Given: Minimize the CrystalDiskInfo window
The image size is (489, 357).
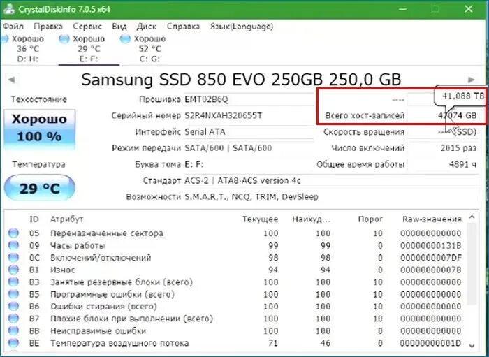Looking at the screenshot, I should [402, 9].
